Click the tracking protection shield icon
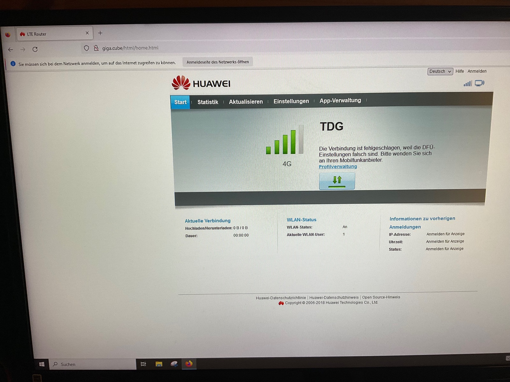The image size is (510, 382). (x=86, y=48)
